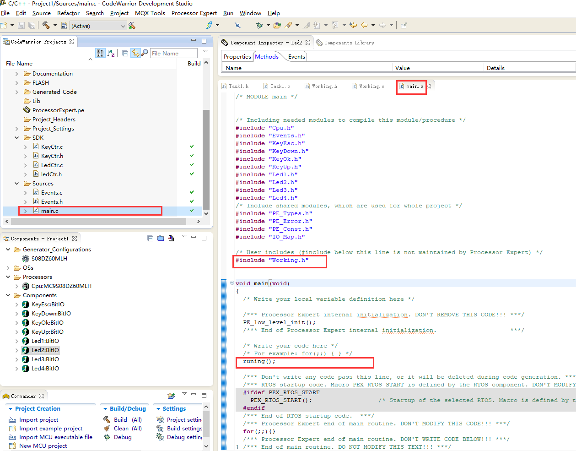Click the Build settings link in Commander
The height and width of the screenshot is (451, 576).
click(x=185, y=429)
